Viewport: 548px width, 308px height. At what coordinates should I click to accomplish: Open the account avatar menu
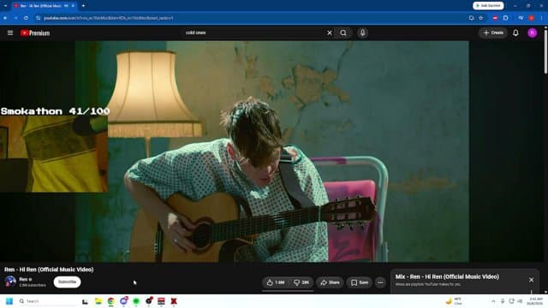[532, 33]
